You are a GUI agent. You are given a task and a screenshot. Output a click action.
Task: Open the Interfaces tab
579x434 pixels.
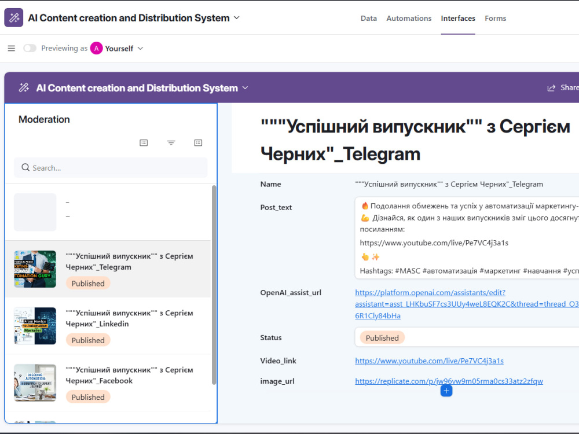[458, 18]
